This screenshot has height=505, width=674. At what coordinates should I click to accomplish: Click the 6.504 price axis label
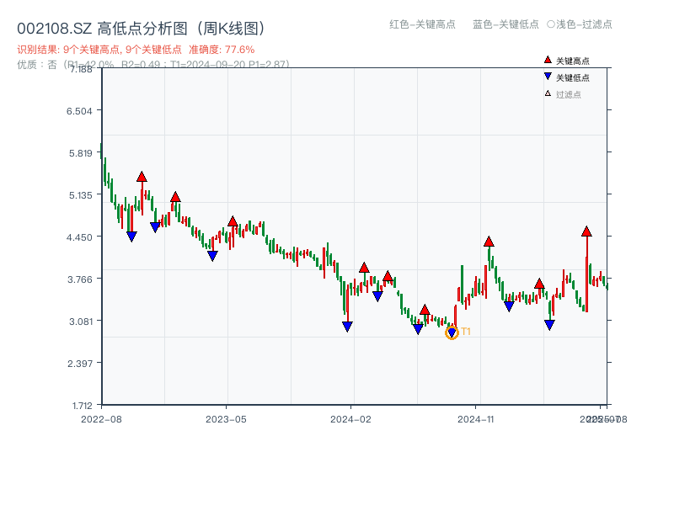[79, 111]
